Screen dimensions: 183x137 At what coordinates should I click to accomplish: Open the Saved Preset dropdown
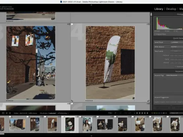click(177, 42)
